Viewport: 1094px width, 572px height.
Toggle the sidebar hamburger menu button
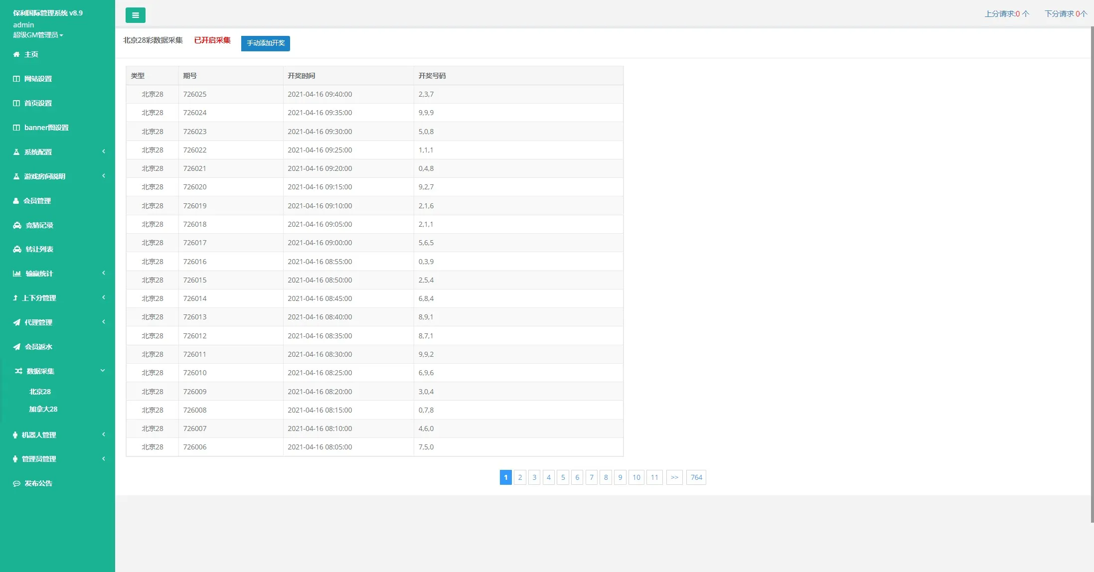(135, 15)
